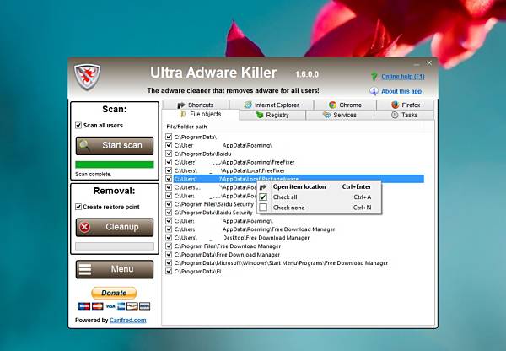
Task: Open the About this app link
Action: (x=401, y=91)
